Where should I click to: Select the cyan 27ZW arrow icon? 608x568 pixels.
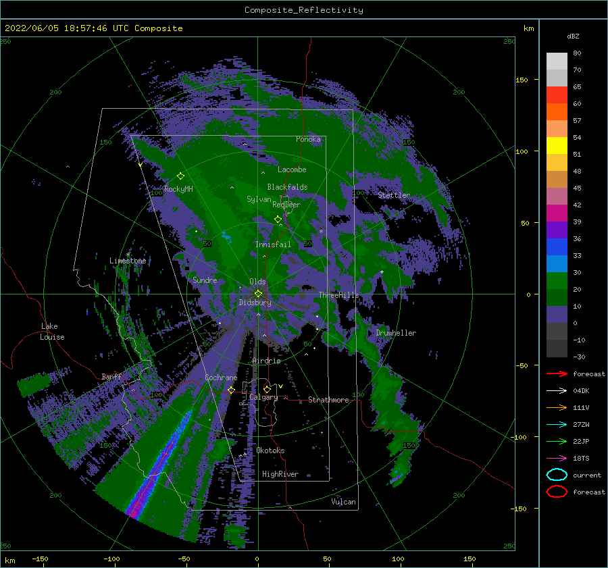(x=557, y=425)
